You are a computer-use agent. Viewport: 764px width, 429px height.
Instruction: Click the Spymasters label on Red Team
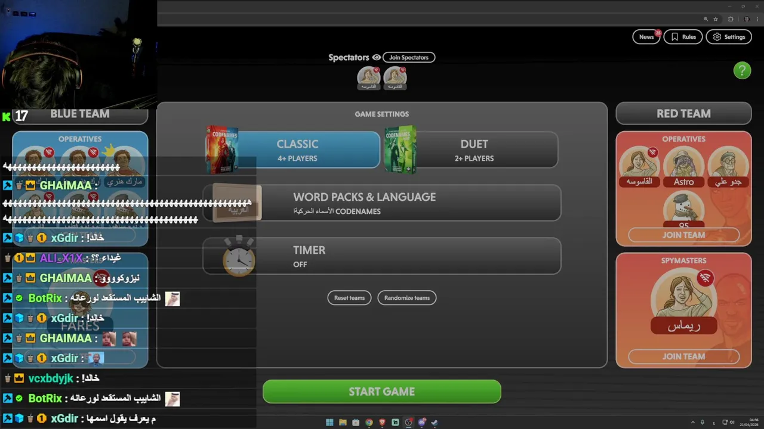683,260
